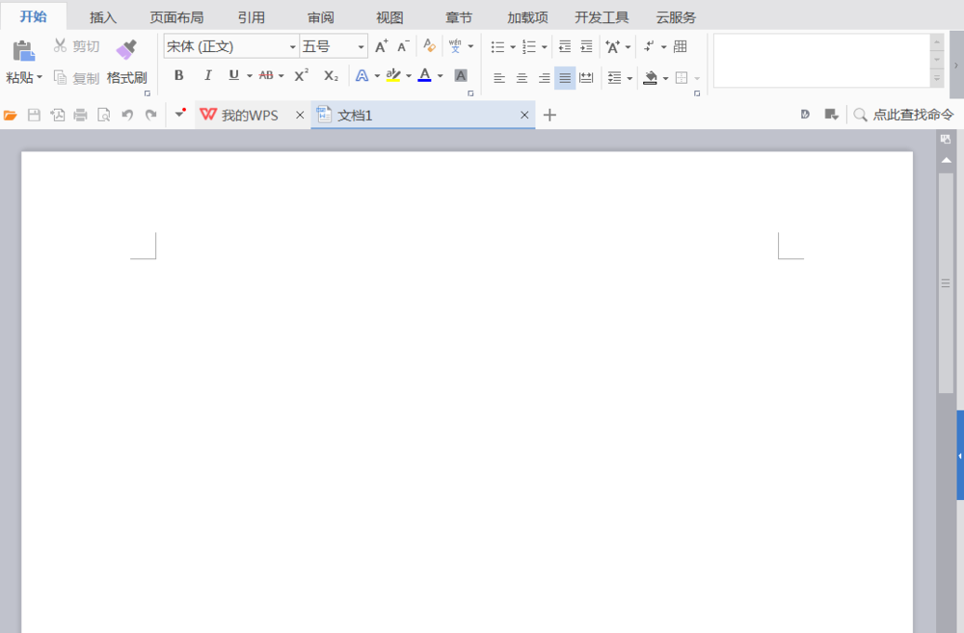
Task: Apply italic formatting
Action: (x=206, y=76)
